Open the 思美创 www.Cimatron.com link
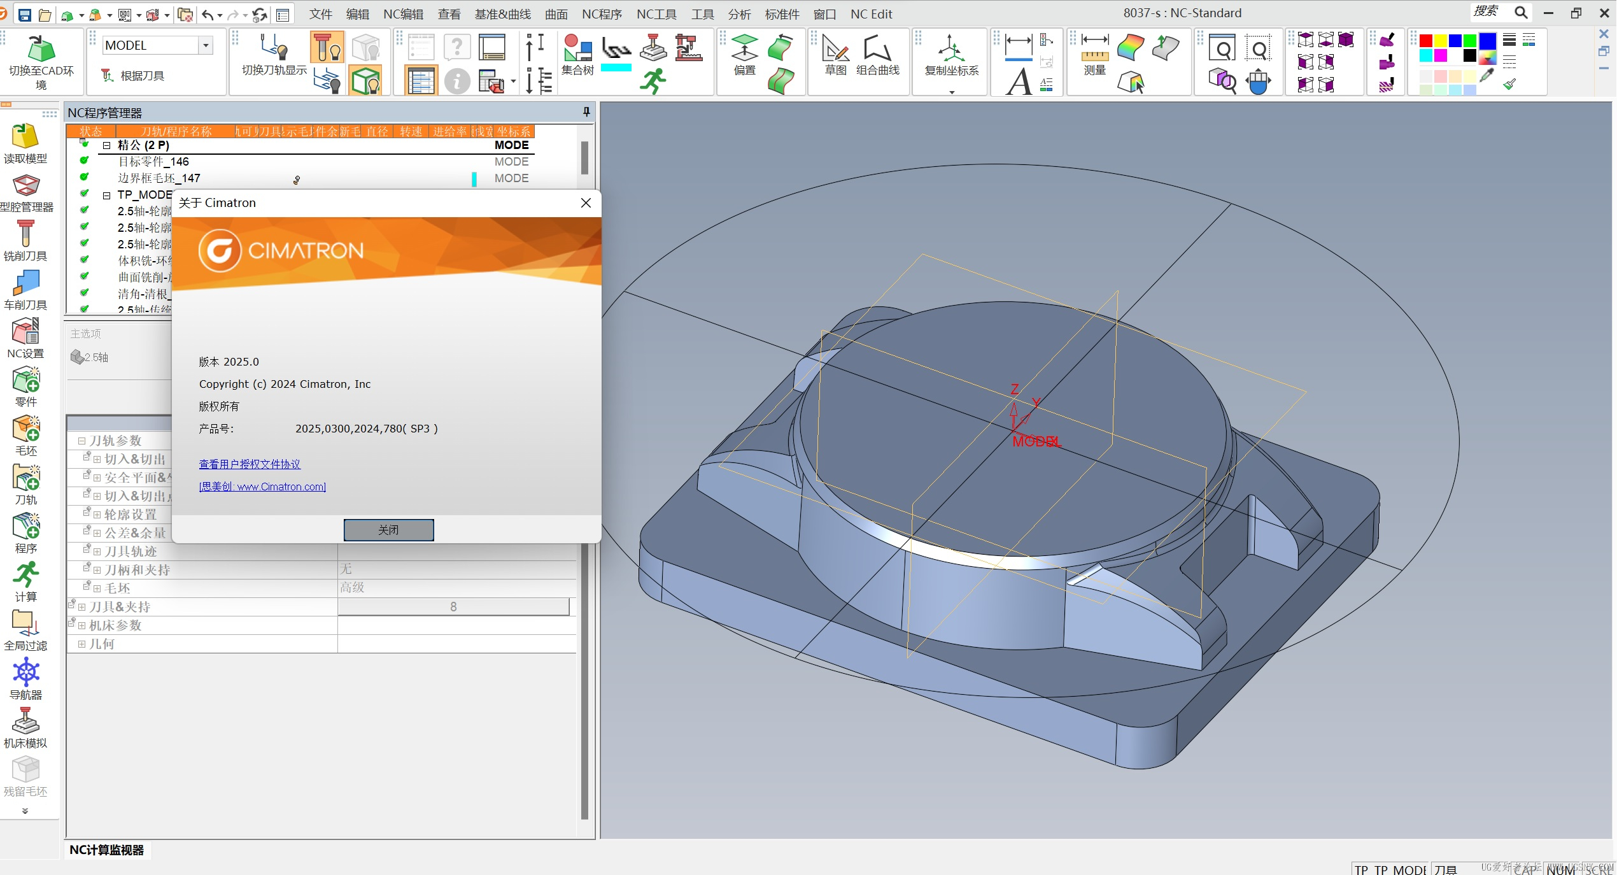This screenshot has height=875, width=1617. coord(262,487)
